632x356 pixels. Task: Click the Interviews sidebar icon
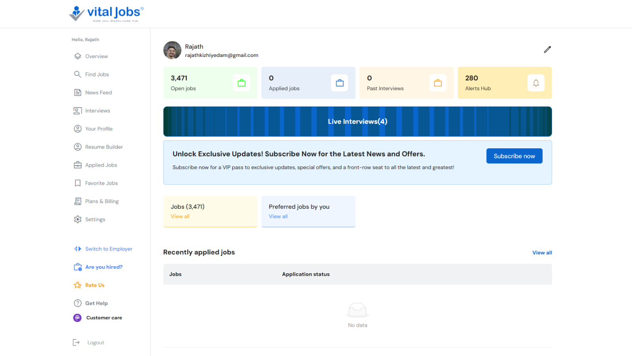78,111
